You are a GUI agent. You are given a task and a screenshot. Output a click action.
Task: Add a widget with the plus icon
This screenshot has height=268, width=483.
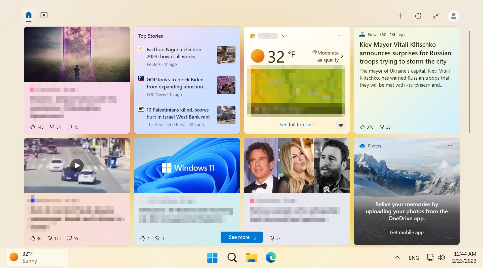click(400, 16)
